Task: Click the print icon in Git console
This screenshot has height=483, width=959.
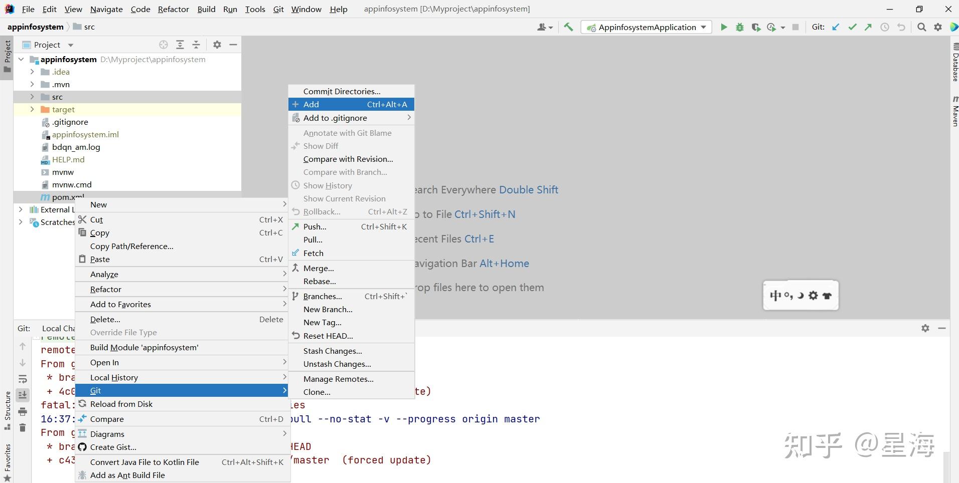Action: click(23, 411)
